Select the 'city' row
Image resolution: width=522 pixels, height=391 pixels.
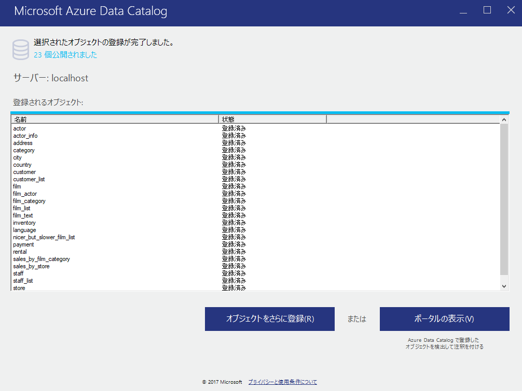click(x=256, y=157)
